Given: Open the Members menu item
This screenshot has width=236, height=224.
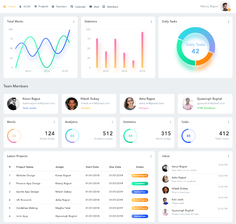Looking at the screenshot, I should click(112, 6).
